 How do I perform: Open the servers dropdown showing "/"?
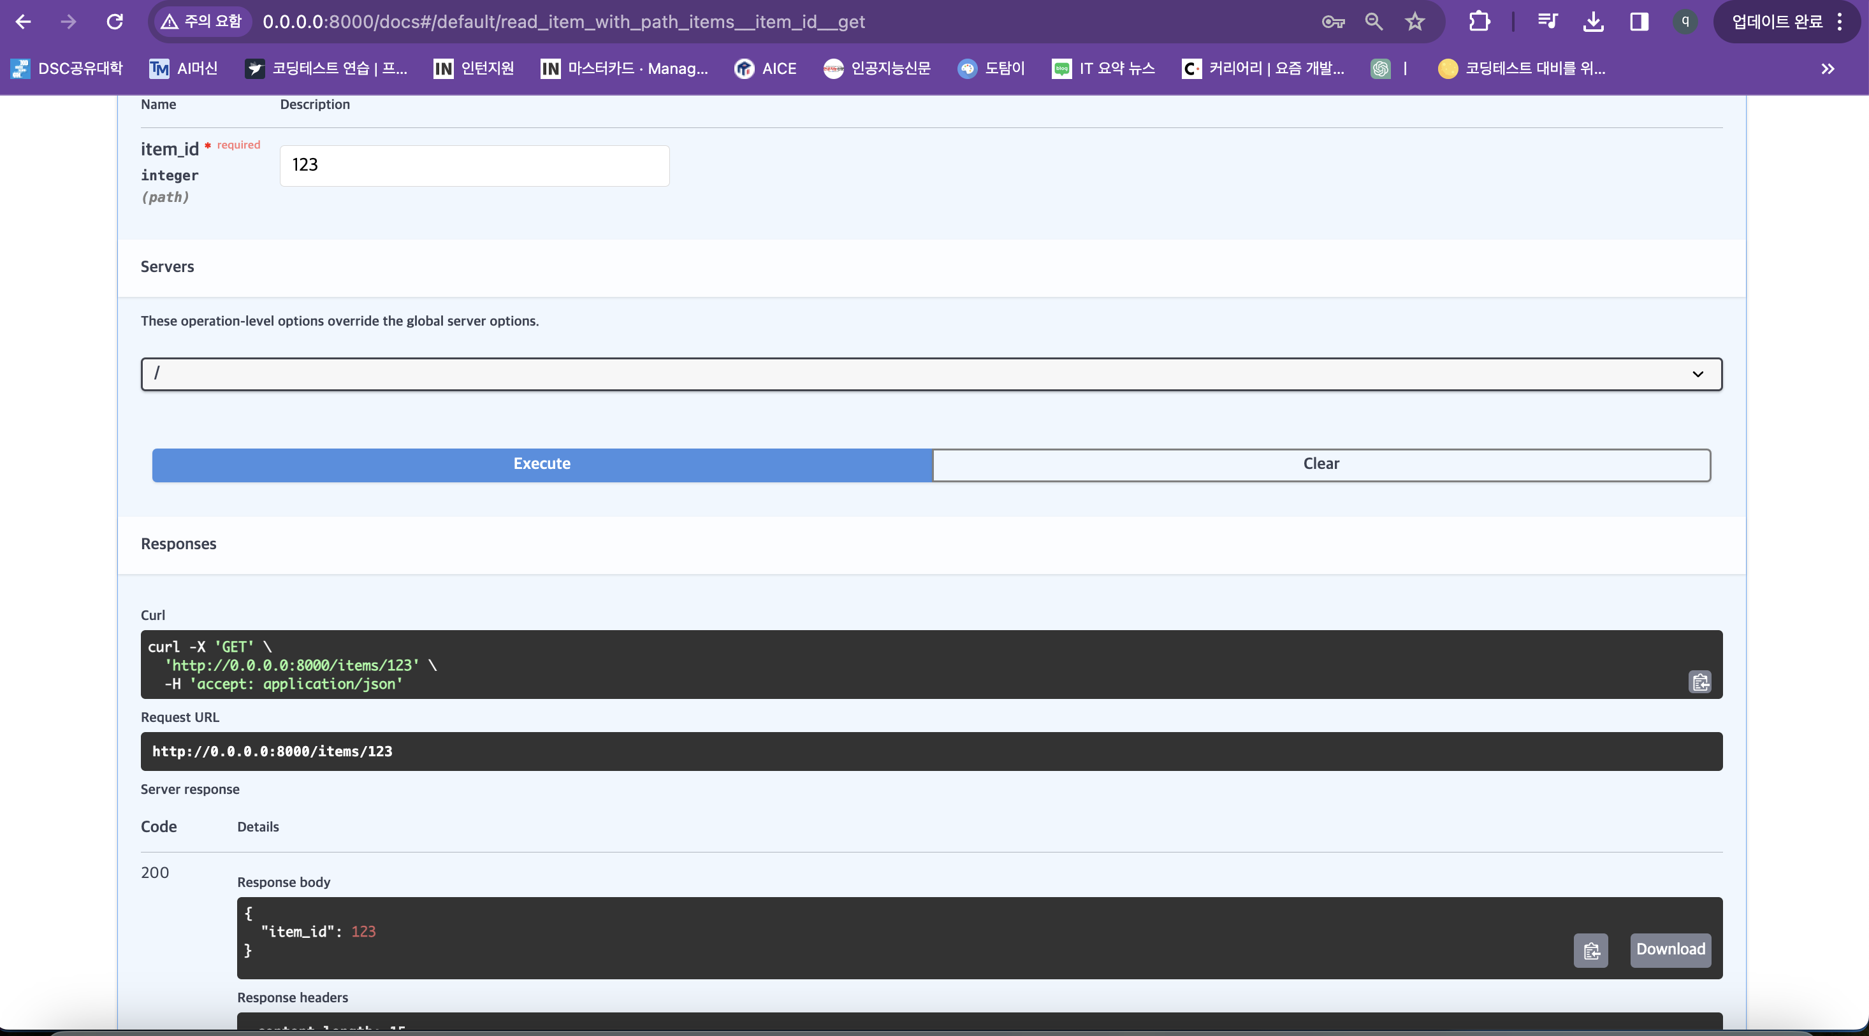(x=931, y=374)
